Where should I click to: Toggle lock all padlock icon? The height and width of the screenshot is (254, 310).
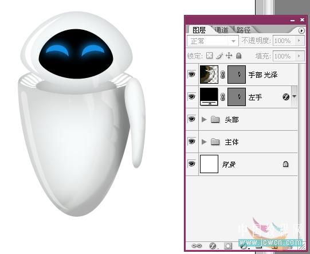coord(238,56)
